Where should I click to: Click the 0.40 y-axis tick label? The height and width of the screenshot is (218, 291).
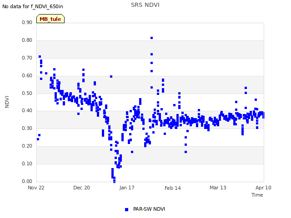[x=27, y=110]
